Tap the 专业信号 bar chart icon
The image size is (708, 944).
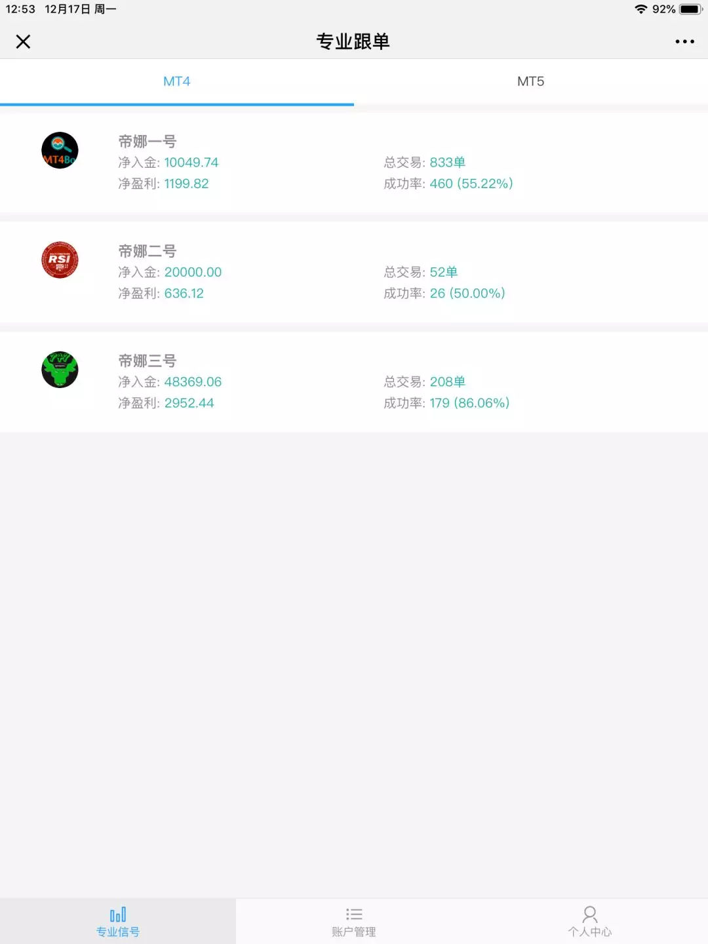click(x=118, y=914)
